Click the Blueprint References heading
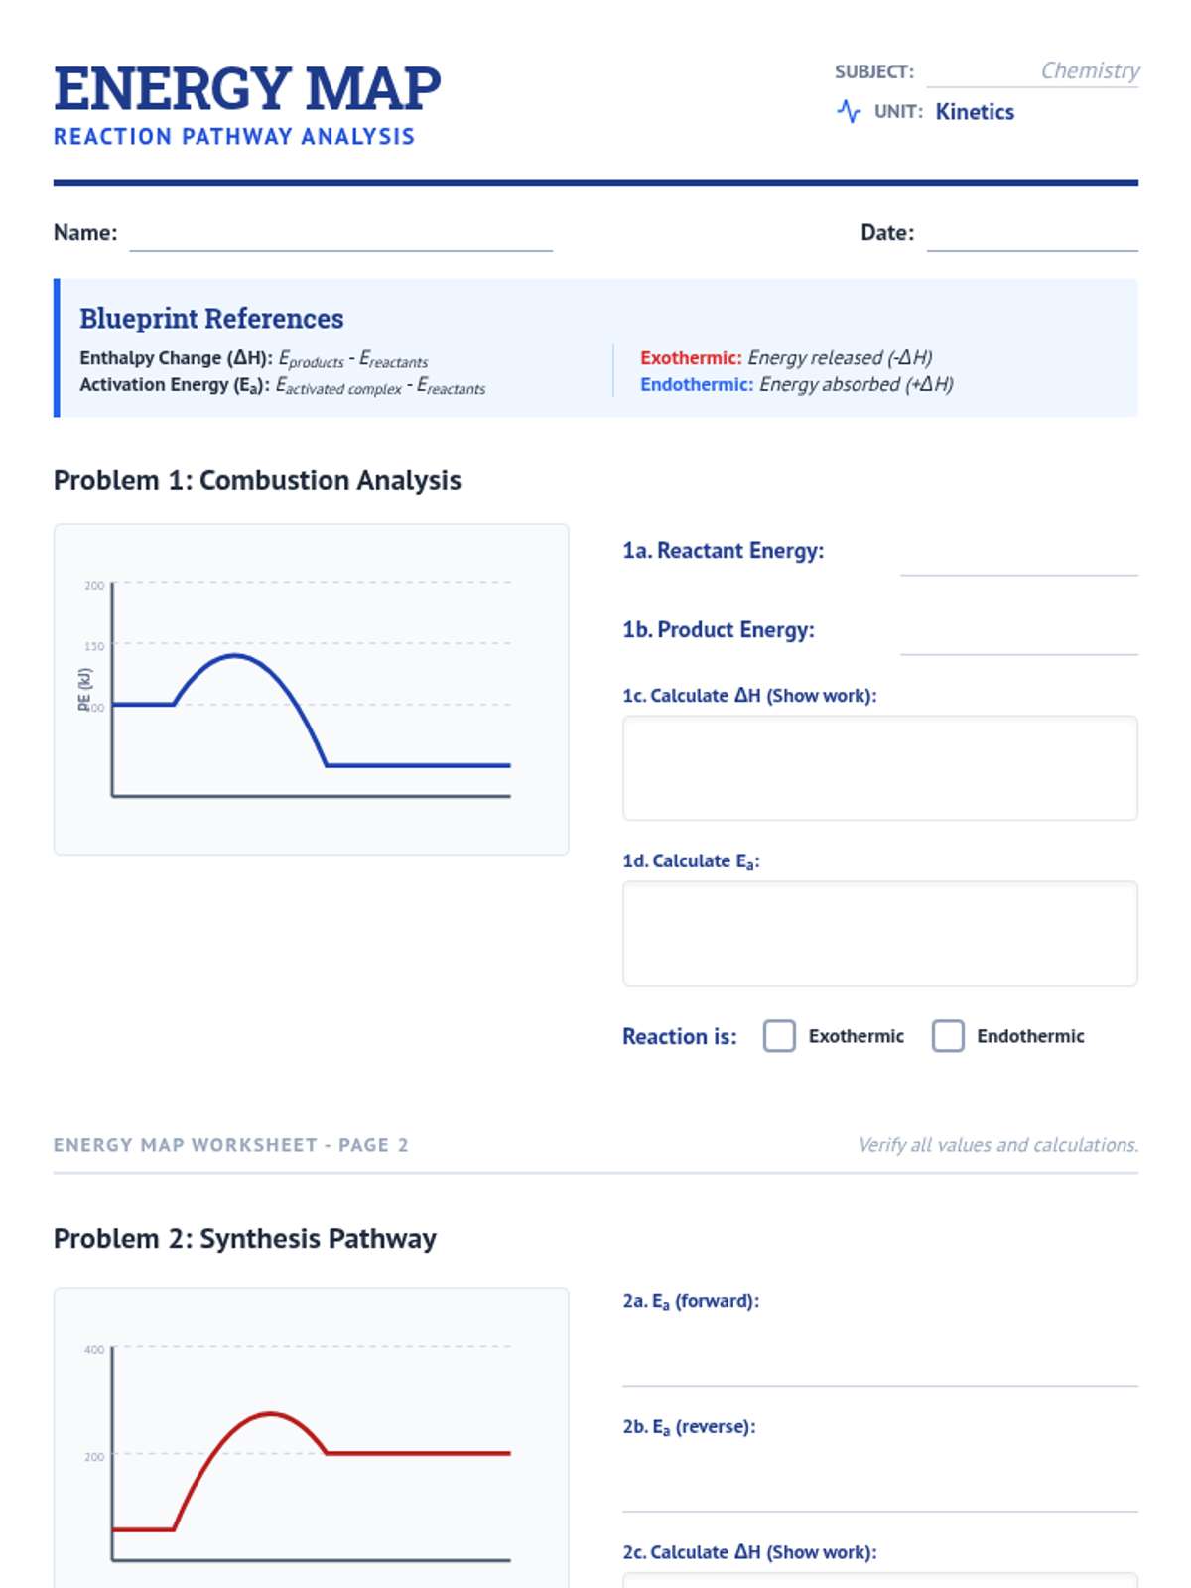This screenshot has width=1191, height=1588. coord(211,319)
